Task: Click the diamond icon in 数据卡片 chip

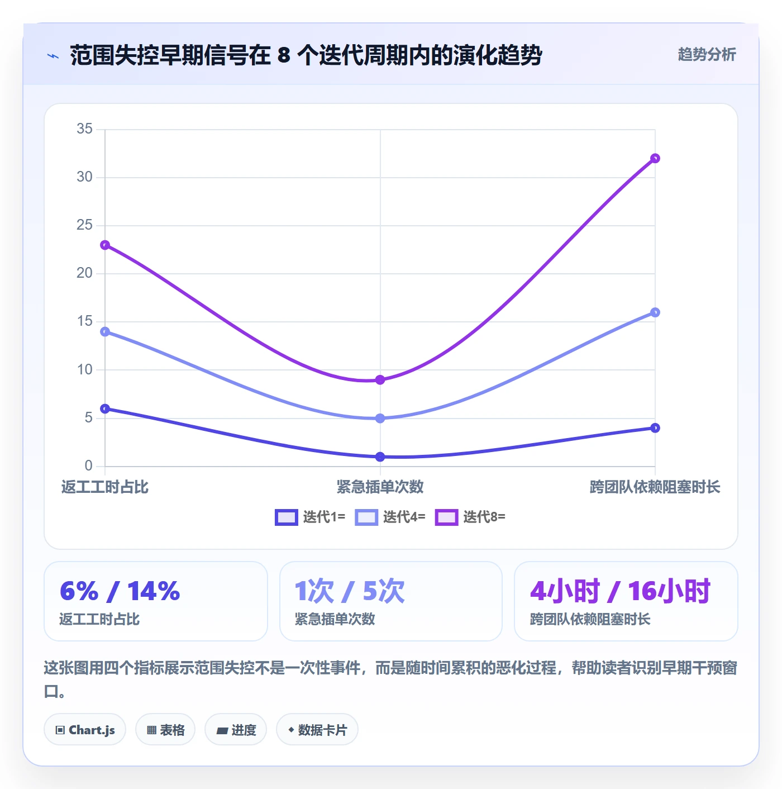Action: point(291,730)
